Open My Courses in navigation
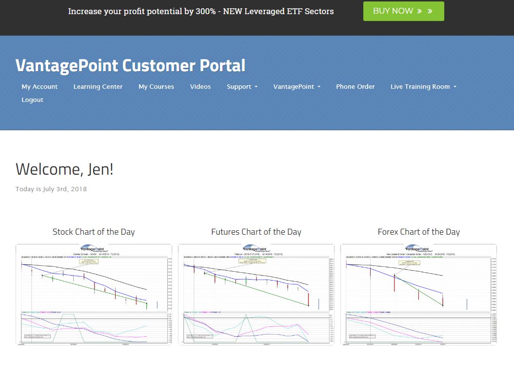This screenshot has height=382, width=514. point(156,86)
